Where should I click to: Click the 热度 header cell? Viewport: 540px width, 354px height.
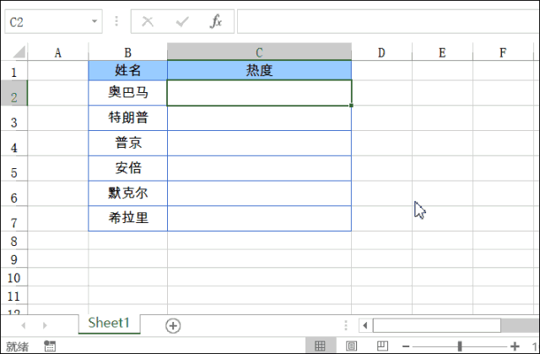[259, 71]
